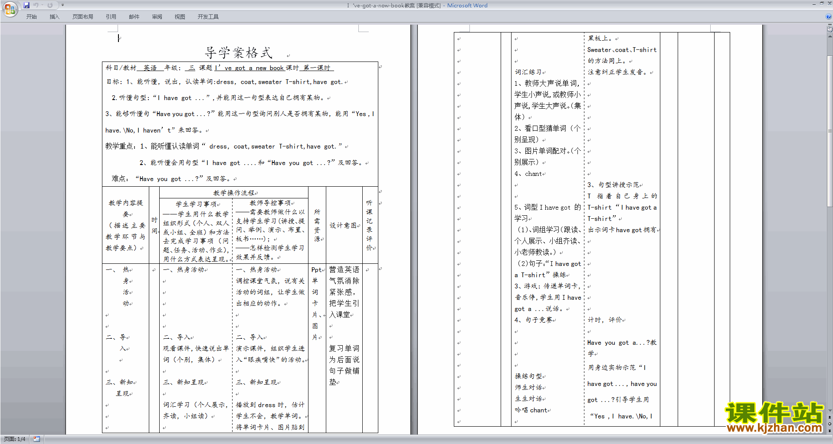The width and height of the screenshot is (833, 444).
Task: Open the Microsoft Office button menu
Action: [x=10, y=9]
